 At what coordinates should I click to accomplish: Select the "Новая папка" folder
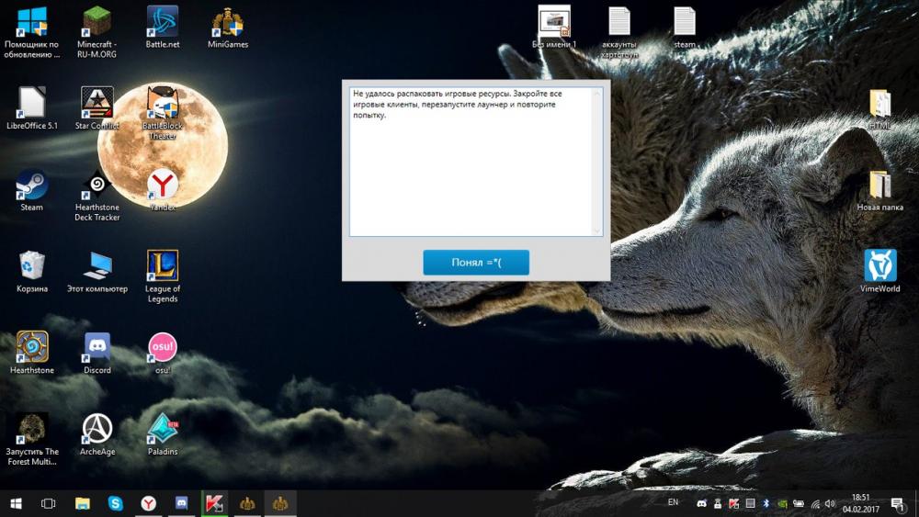pos(879,186)
